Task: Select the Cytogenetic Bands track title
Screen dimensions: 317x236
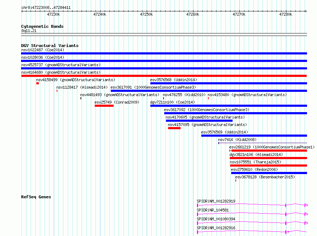Action: [42, 26]
